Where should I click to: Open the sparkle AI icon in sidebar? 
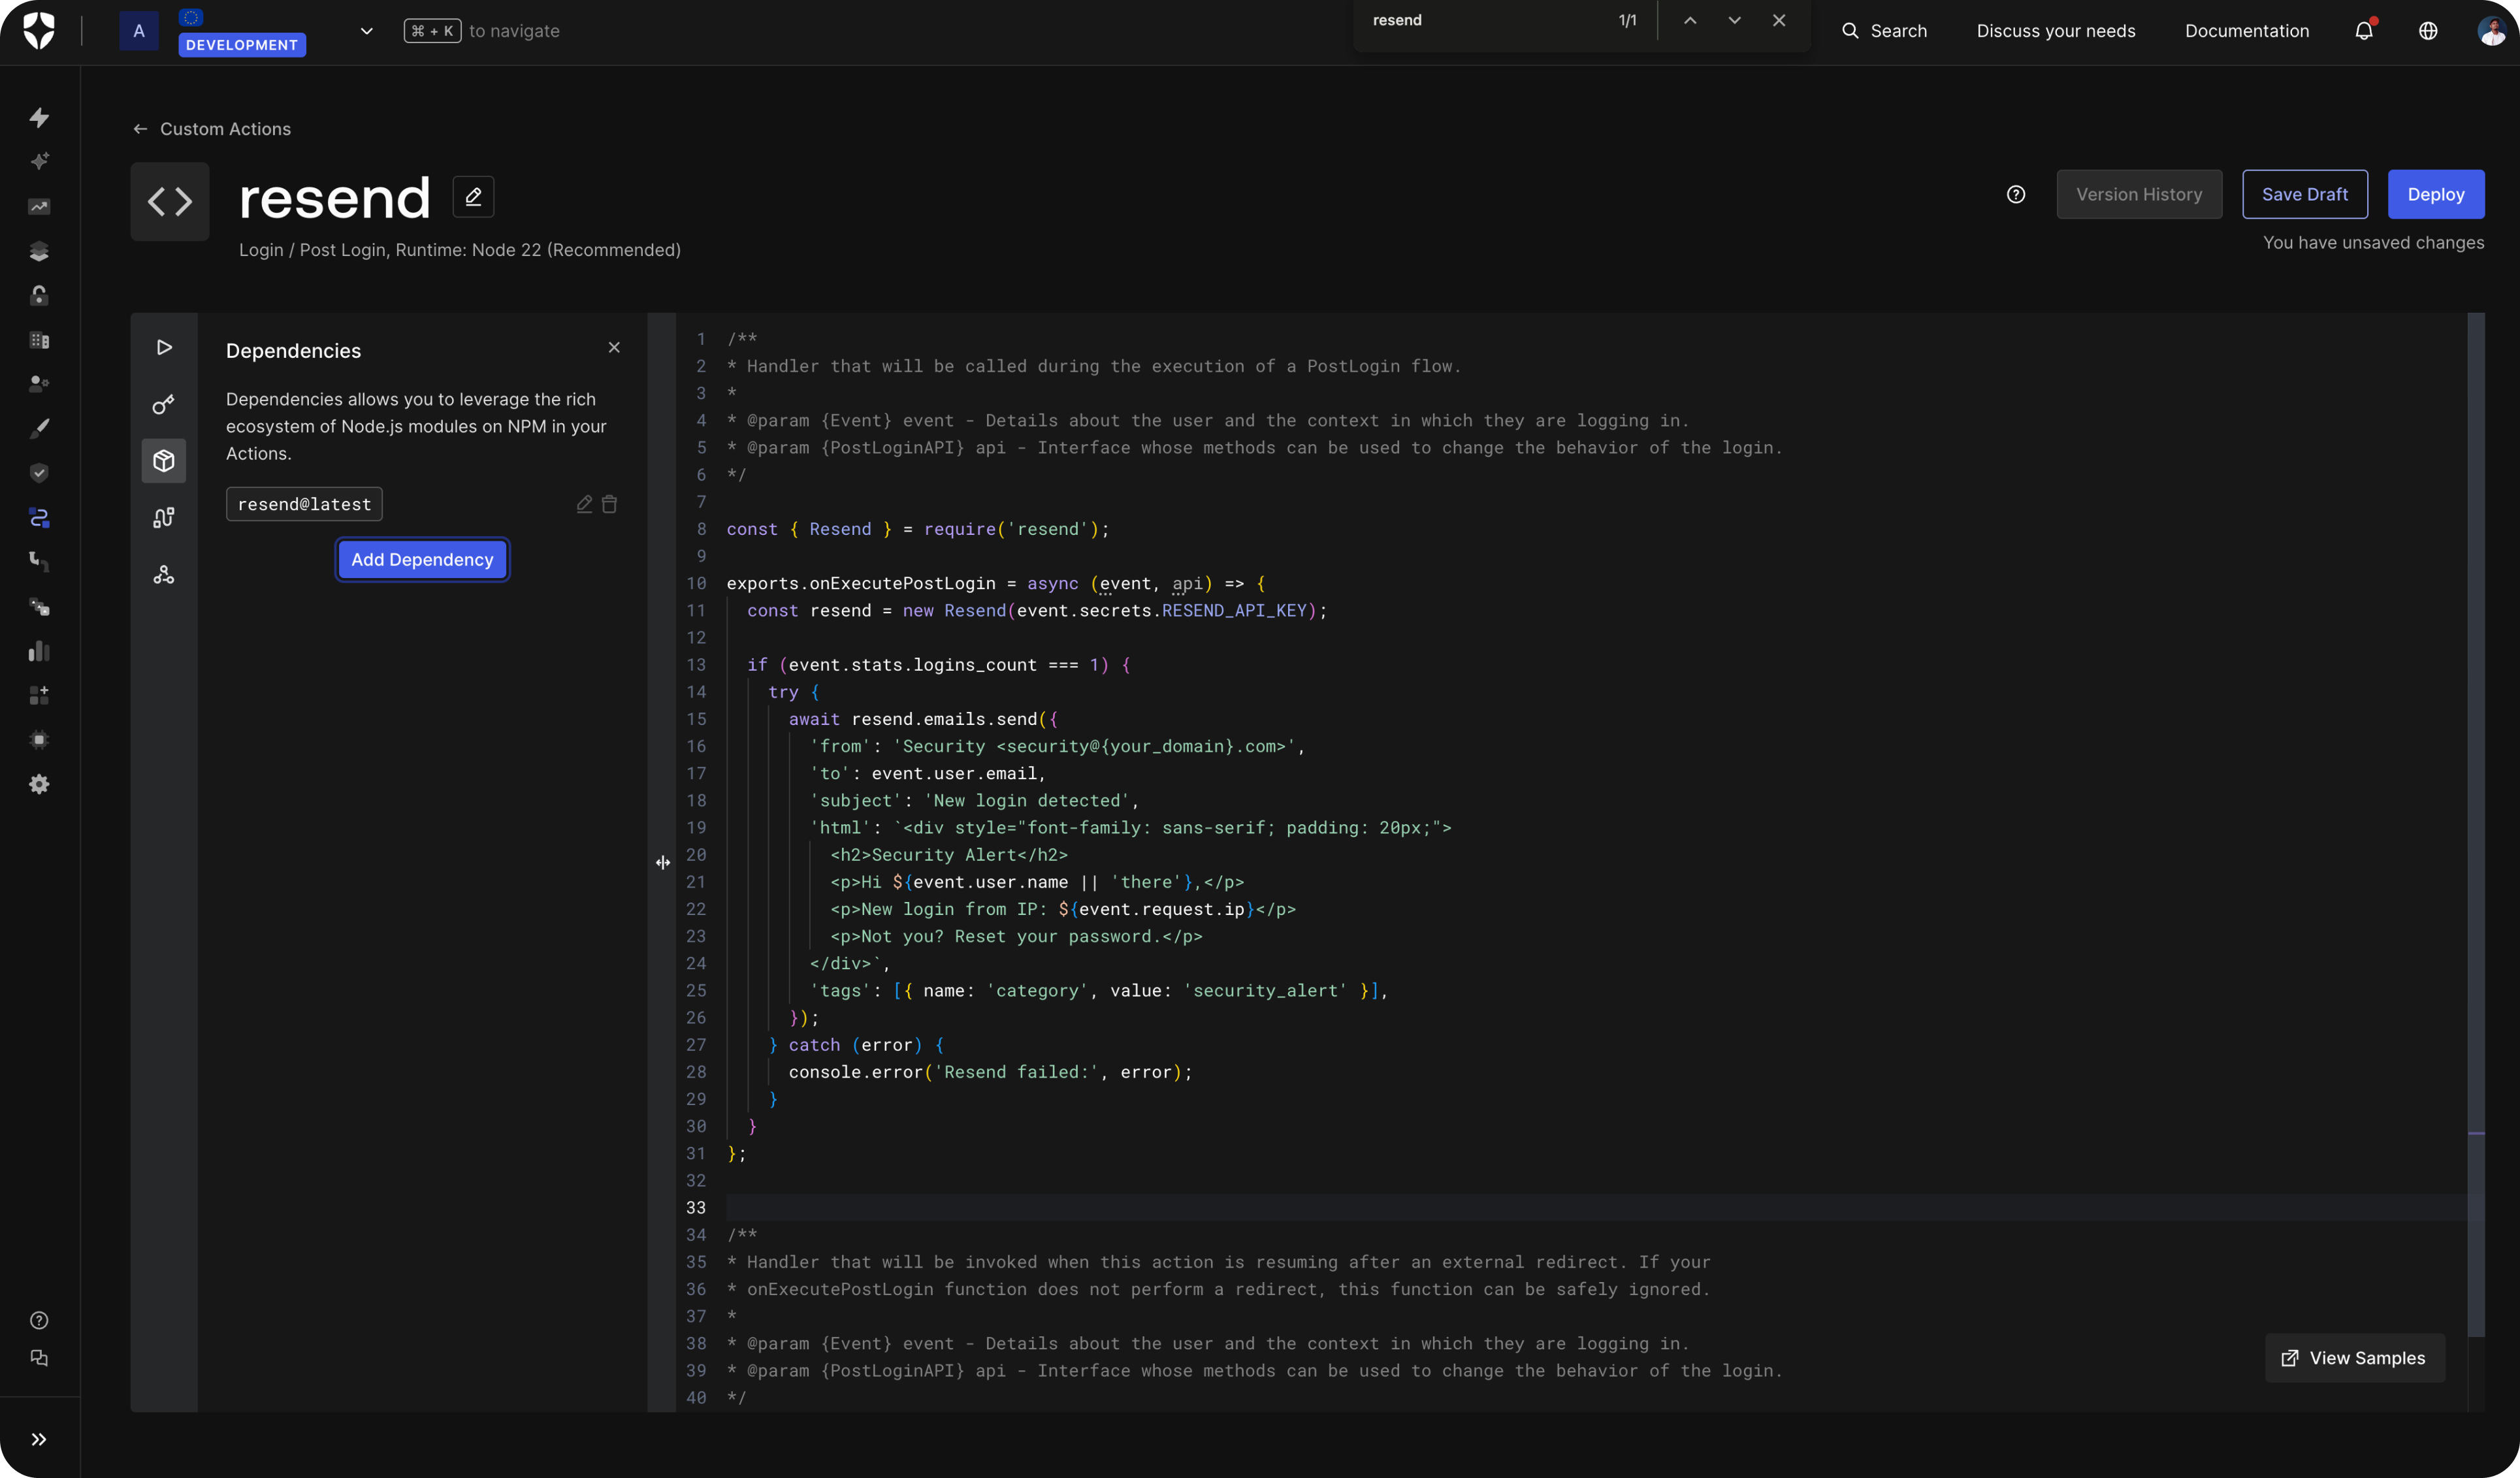(39, 161)
